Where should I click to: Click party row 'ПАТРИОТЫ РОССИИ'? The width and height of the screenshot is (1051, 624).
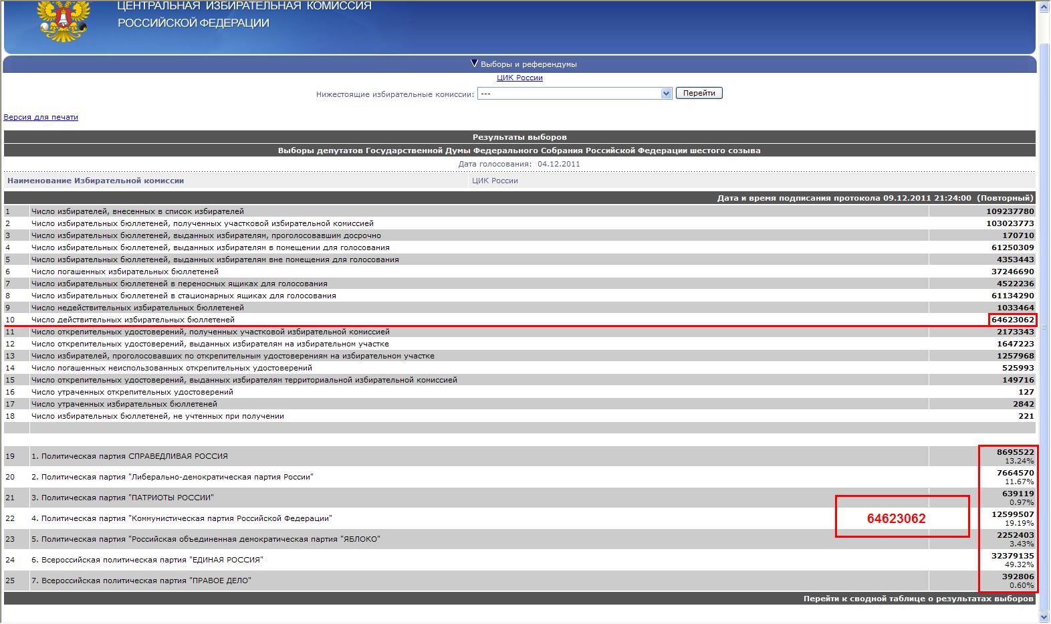click(519, 498)
